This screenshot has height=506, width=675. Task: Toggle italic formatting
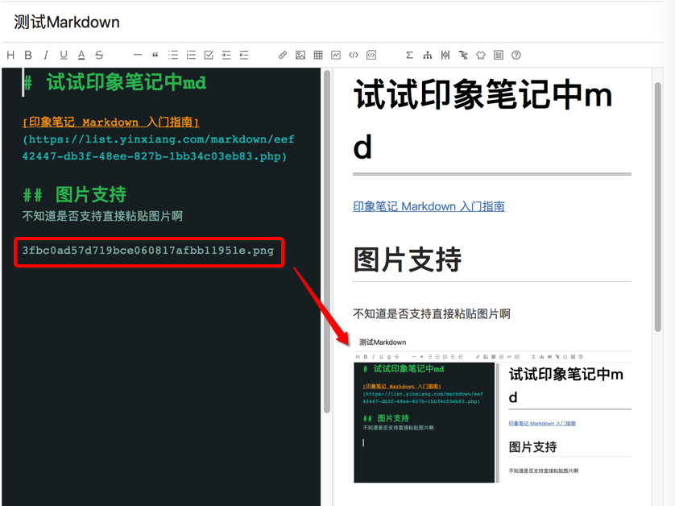[46, 55]
